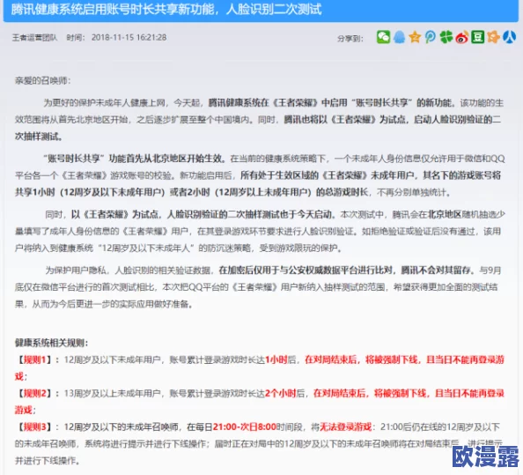Share the article to WeChat
523x475 pixels.
pyautogui.click(x=383, y=37)
